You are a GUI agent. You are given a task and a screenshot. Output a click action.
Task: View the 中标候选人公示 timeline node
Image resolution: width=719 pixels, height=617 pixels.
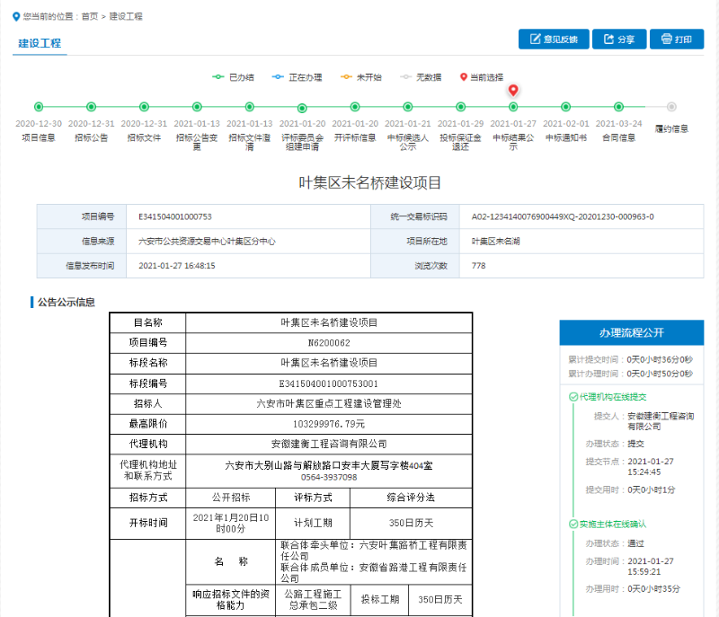point(408,107)
